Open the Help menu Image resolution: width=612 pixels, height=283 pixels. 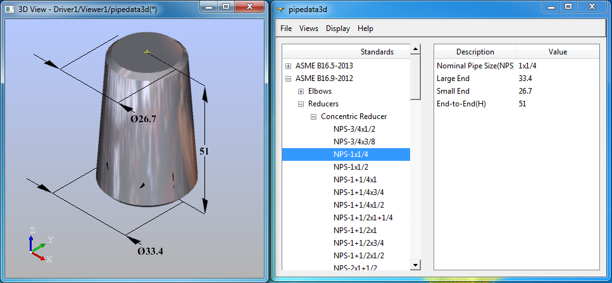(x=365, y=28)
